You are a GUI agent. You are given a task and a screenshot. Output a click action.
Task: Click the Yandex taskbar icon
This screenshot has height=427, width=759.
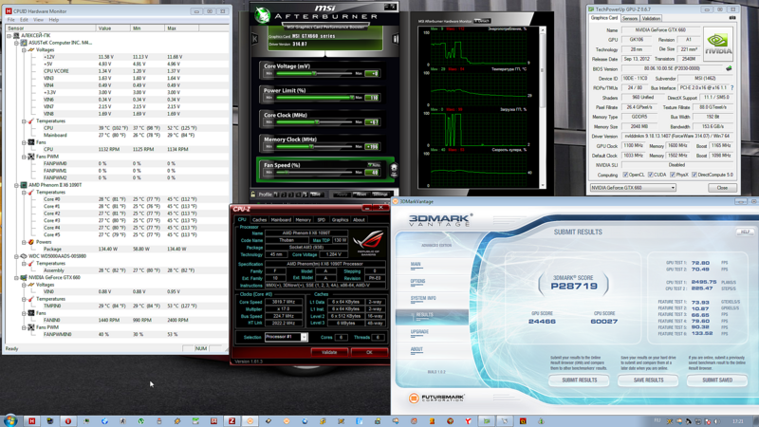(468, 421)
